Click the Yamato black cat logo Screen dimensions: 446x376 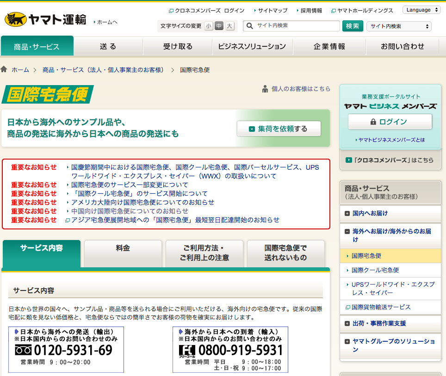tap(15, 19)
